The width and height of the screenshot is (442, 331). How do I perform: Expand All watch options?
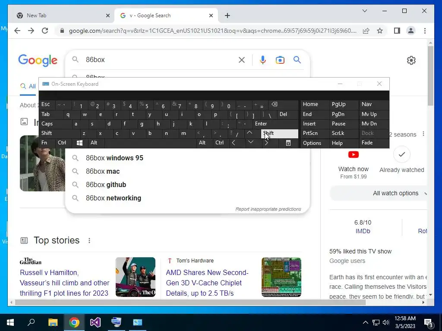(x=378, y=194)
